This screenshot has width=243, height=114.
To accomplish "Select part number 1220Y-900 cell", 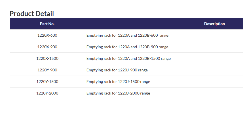I will [x=47, y=70].
